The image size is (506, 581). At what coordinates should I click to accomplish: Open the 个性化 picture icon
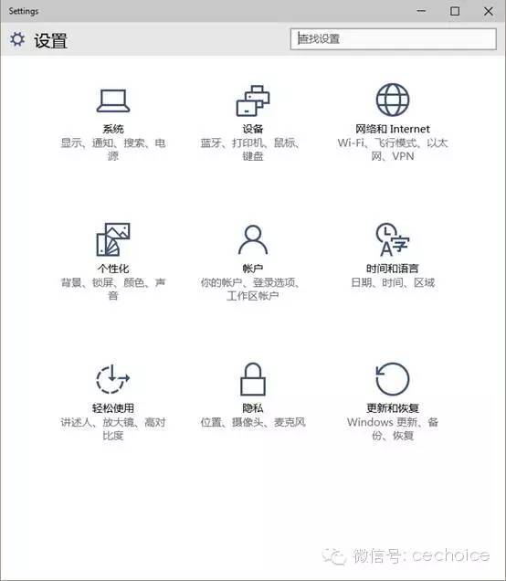113,239
